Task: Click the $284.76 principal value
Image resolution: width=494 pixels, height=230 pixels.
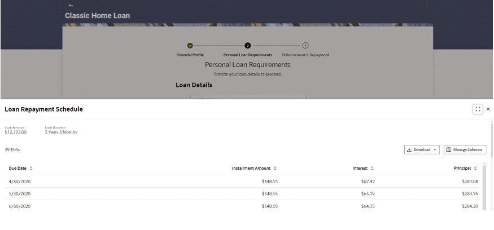Action: point(470,194)
